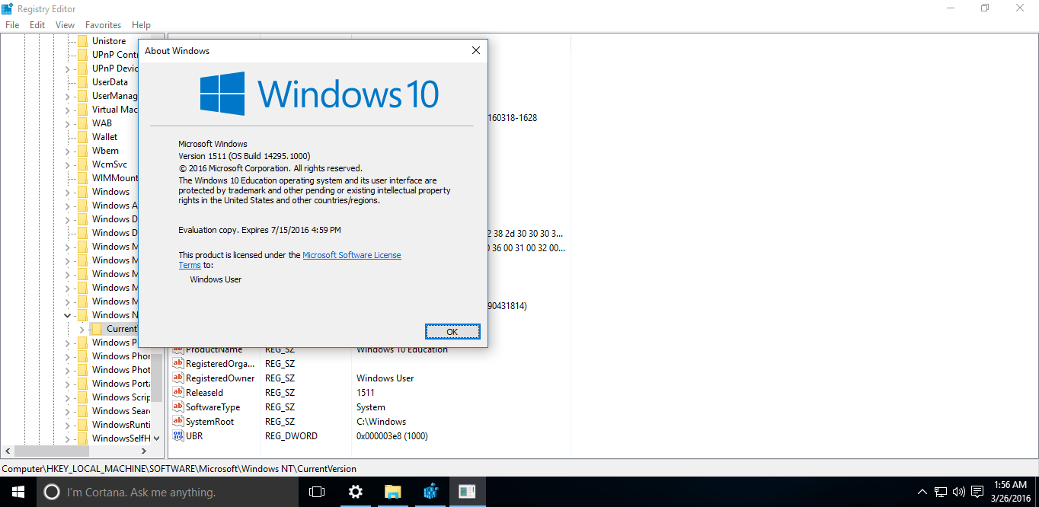This screenshot has height=507, width=1039.
Task: Click the Registry Editor title bar icon
Action: (x=8, y=8)
